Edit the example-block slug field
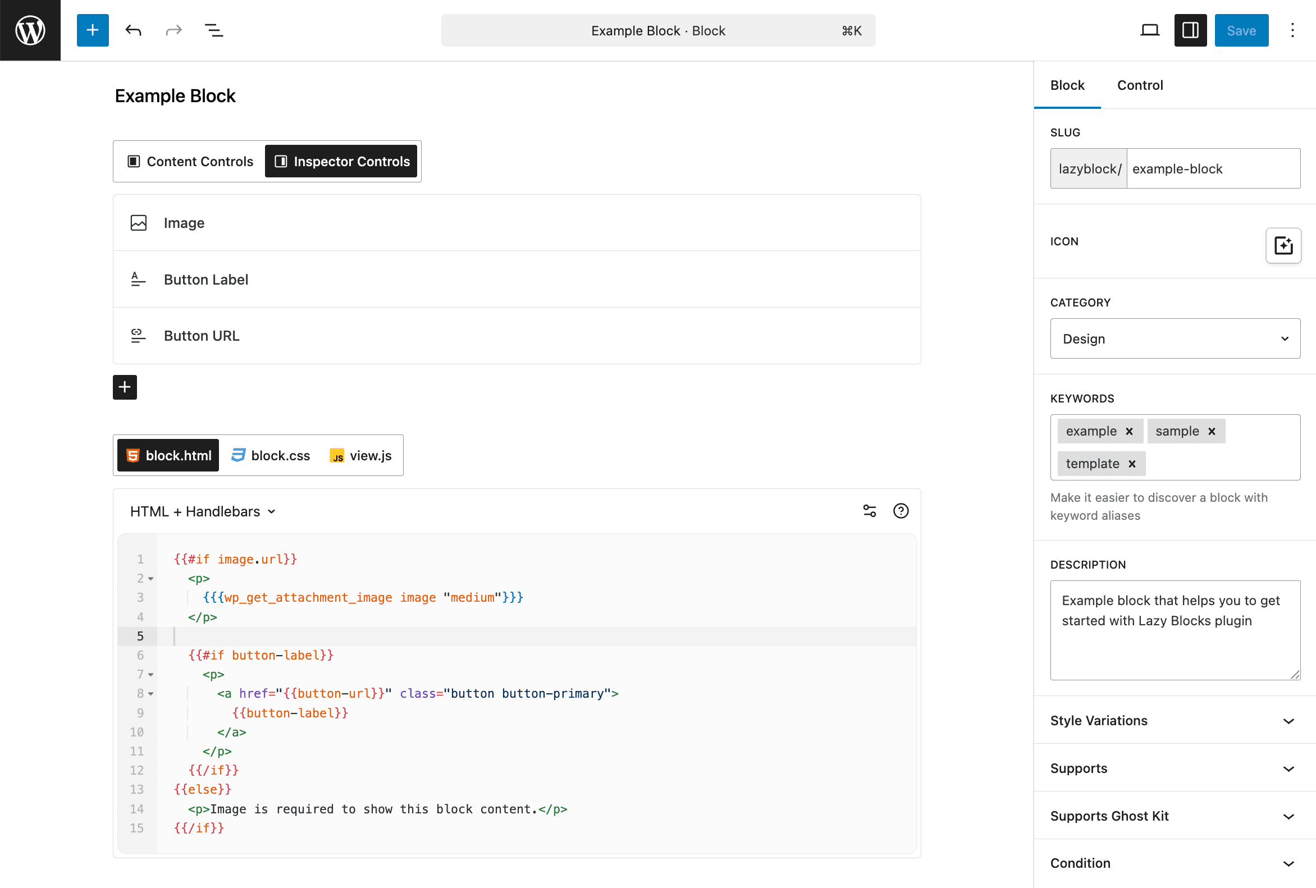Image resolution: width=1316 pixels, height=888 pixels. tap(1214, 168)
